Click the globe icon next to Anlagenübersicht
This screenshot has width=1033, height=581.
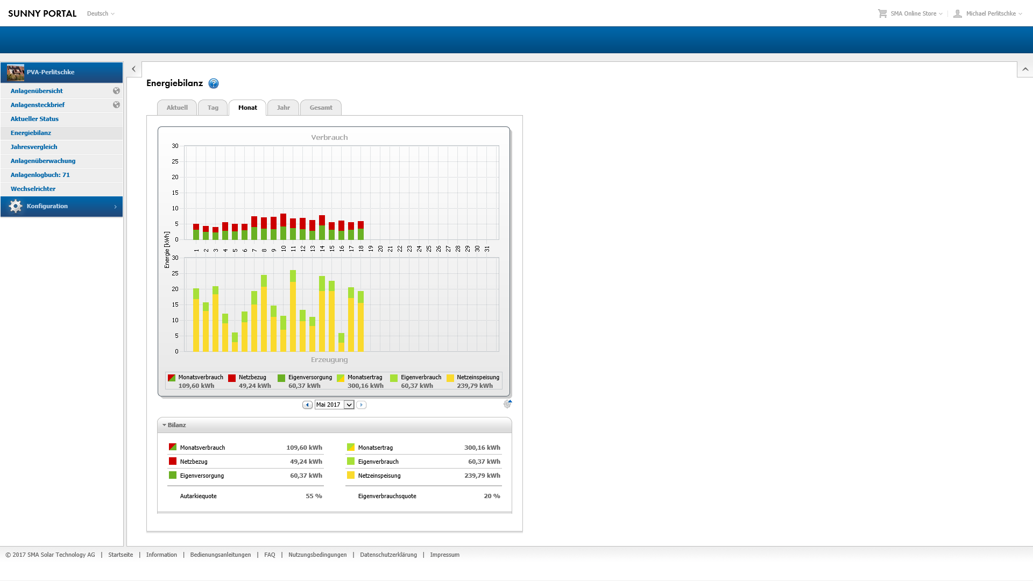pyautogui.click(x=116, y=91)
